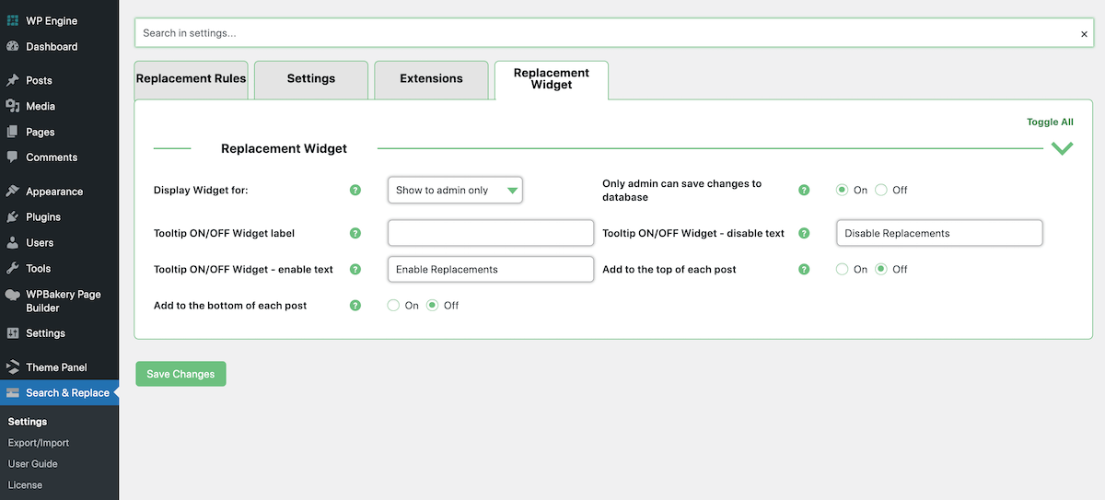Screen dimensions: 1105x500
Task: Click help icon for Display Widget for
Action: click(355, 191)
